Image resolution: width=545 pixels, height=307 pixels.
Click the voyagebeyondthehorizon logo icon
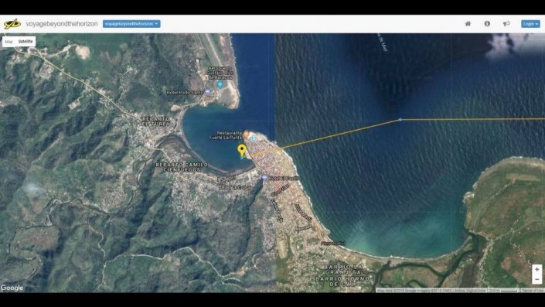pos(12,24)
